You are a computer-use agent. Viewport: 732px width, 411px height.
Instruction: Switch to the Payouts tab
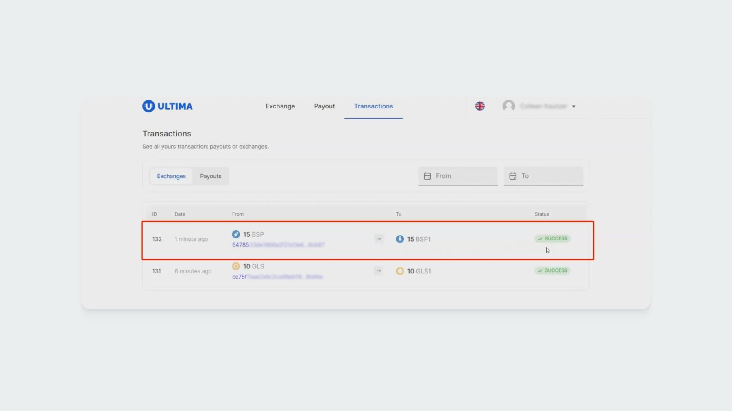tap(211, 176)
